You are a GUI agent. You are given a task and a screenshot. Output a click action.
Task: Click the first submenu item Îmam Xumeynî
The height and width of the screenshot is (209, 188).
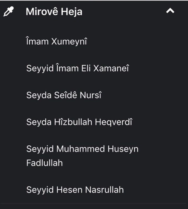(56, 41)
